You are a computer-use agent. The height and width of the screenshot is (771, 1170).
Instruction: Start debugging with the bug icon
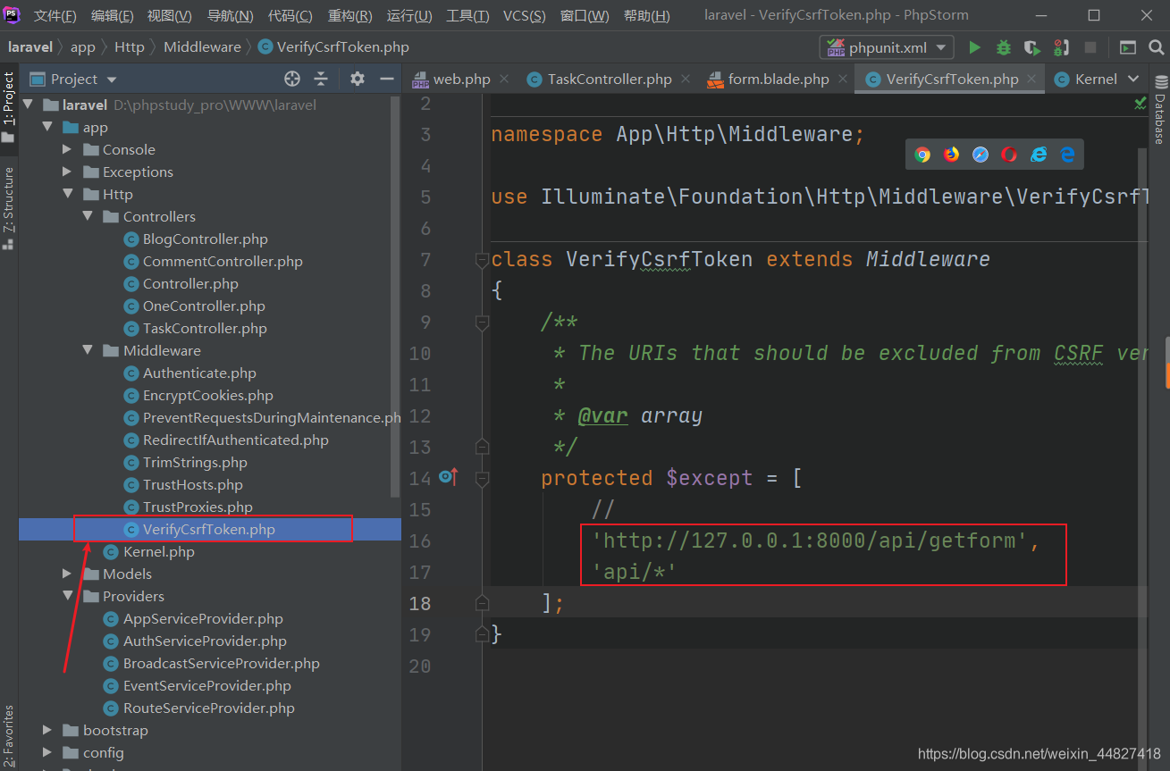[1004, 47]
